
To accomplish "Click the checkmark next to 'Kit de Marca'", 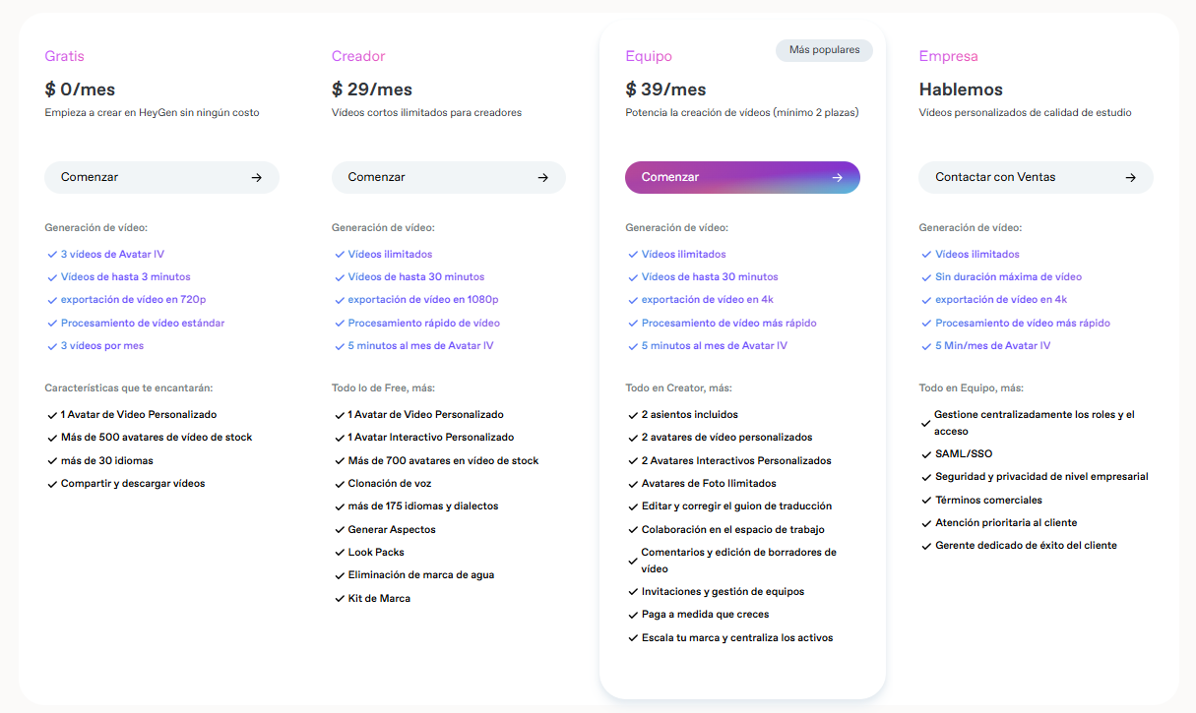I will 340,599.
